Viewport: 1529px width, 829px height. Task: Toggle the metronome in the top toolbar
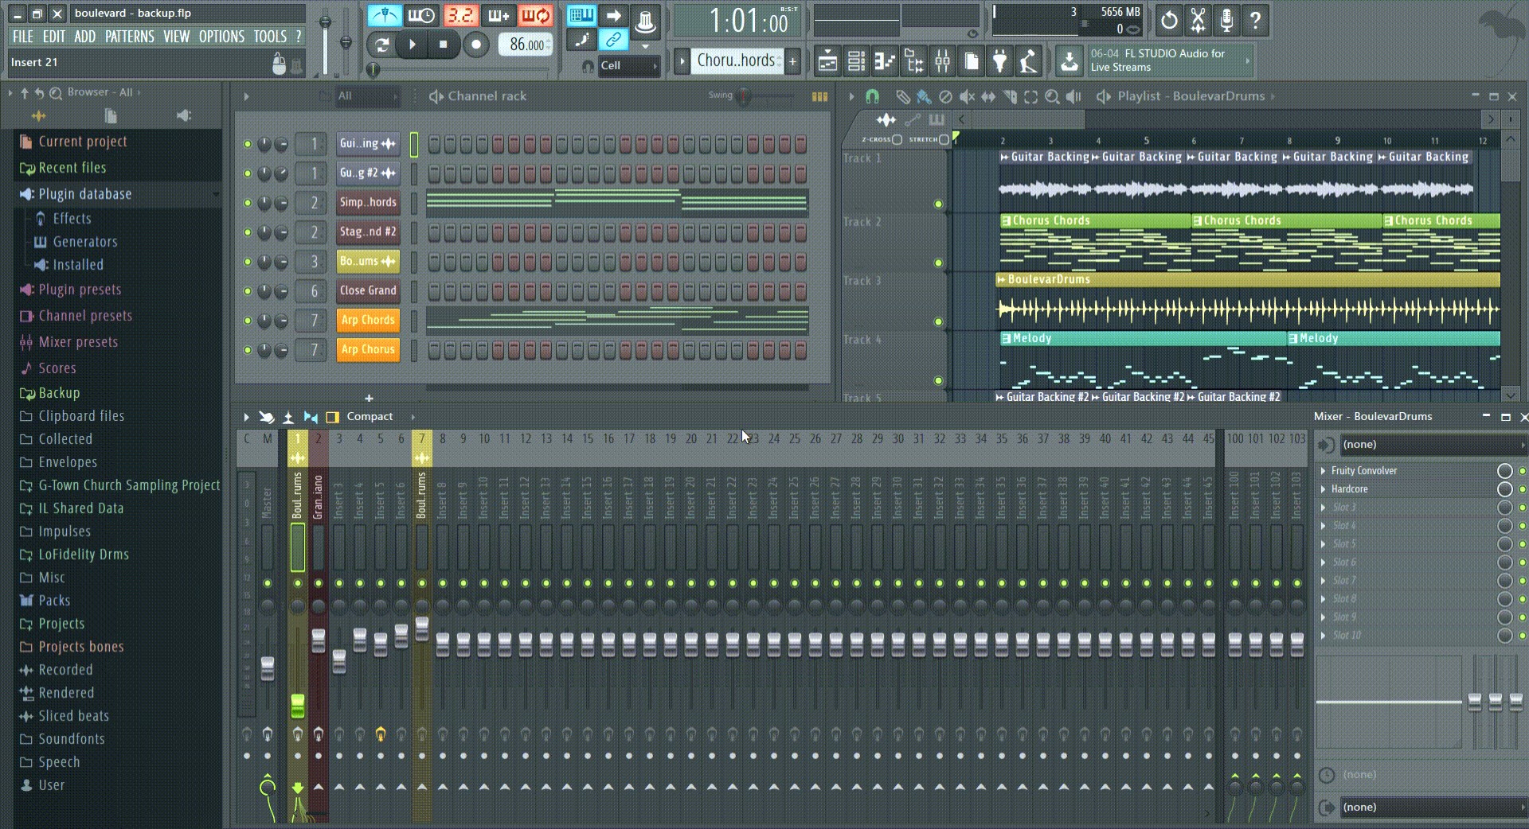point(385,16)
